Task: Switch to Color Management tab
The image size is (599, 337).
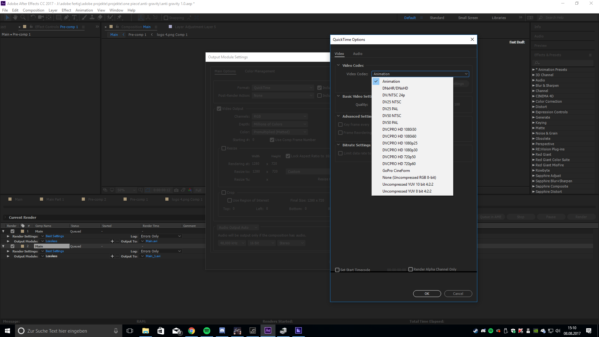Action: 260,71
